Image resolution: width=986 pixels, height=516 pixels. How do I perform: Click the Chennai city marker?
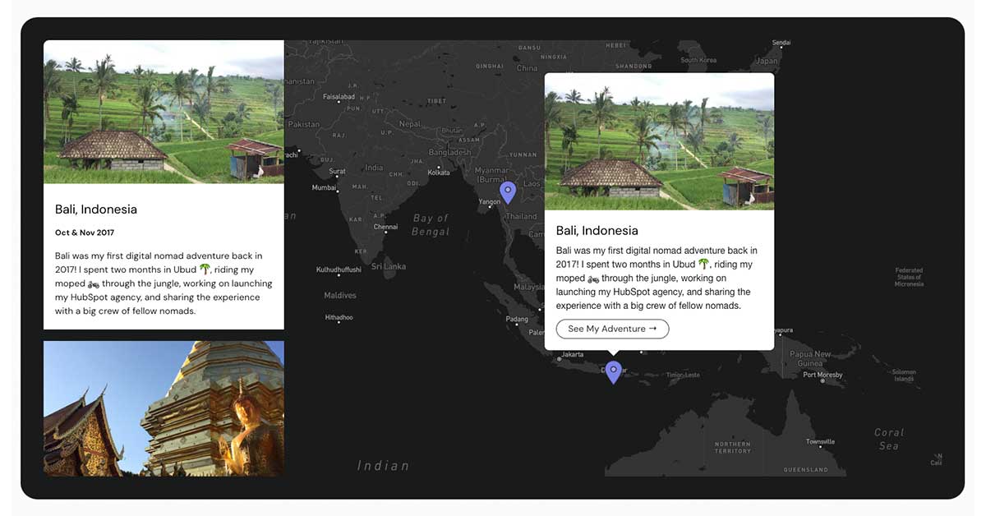tap(386, 232)
